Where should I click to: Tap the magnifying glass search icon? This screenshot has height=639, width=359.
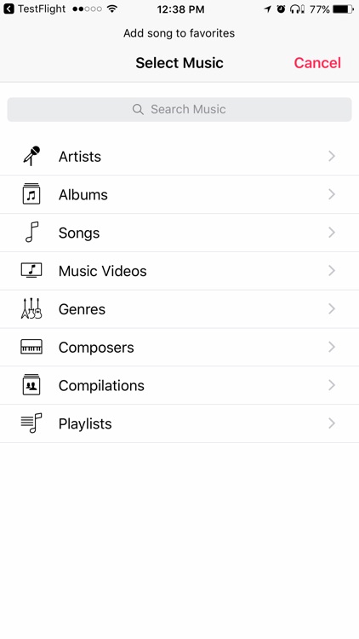(x=138, y=109)
